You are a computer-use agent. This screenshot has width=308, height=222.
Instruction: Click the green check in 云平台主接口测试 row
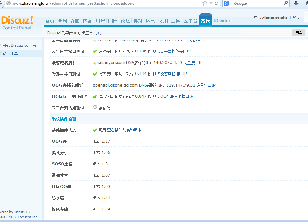95,51
